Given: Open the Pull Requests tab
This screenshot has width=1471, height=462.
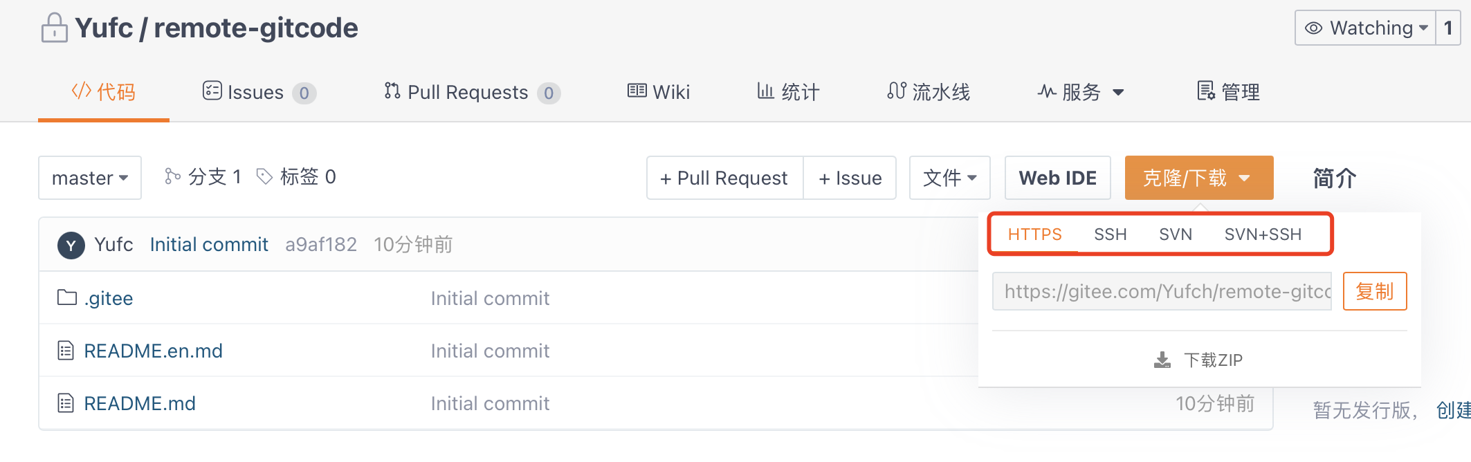Looking at the screenshot, I should 471,92.
